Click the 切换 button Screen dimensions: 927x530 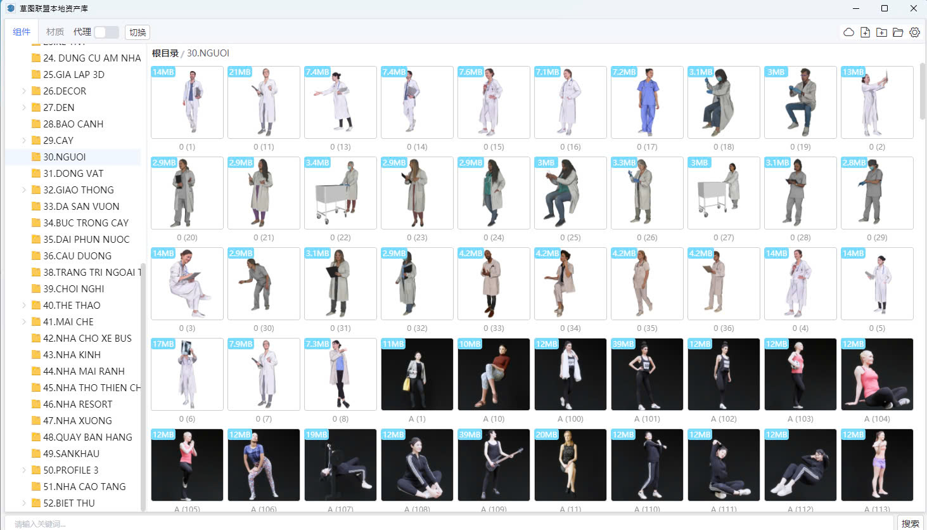[137, 32]
